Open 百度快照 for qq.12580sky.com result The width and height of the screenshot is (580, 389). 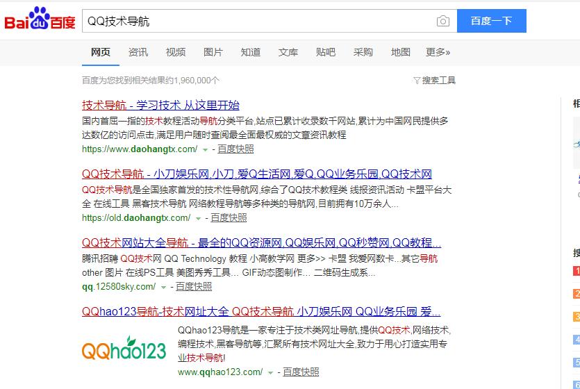(x=194, y=287)
